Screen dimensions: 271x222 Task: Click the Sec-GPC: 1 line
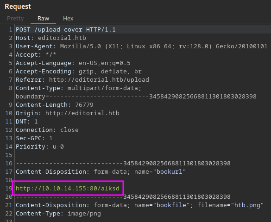(x=34, y=138)
